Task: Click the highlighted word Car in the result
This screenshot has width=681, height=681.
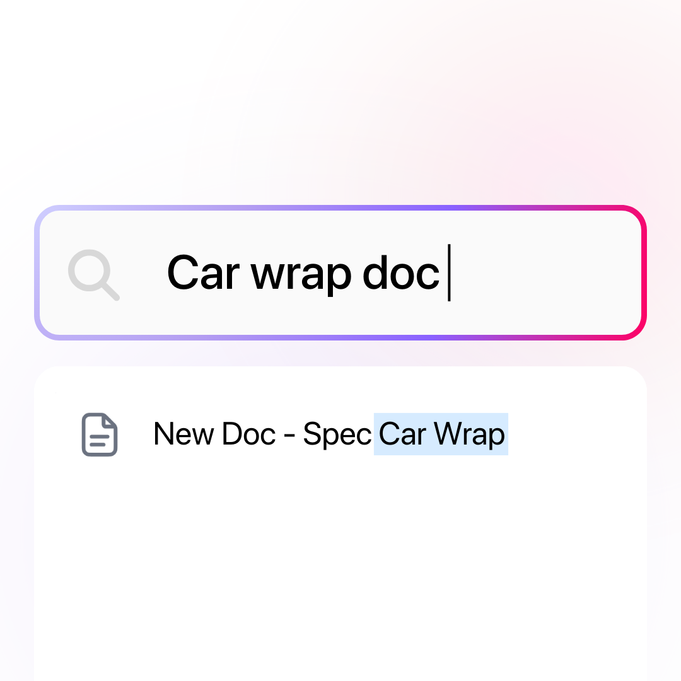Action: click(x=402, y=434)
